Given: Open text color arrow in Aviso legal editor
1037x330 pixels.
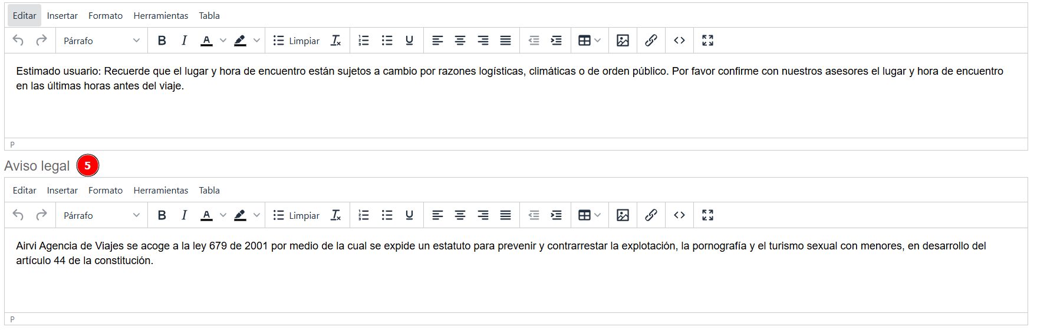Looking at the screenshot, I should pyautogui.click(x=223, y=215).
